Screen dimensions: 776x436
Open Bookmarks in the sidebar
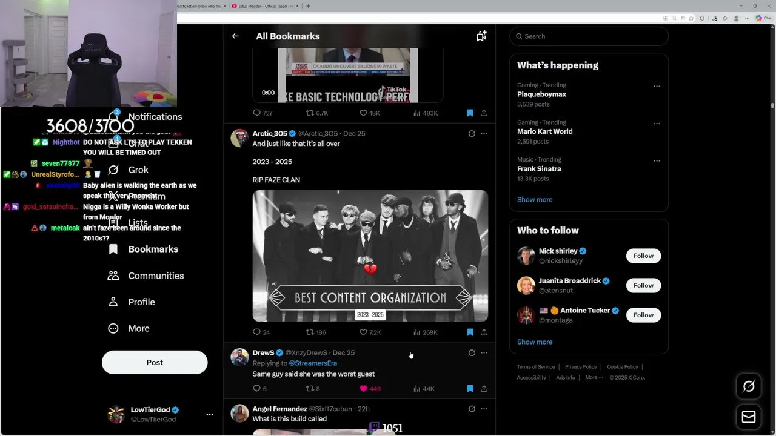(x=143, y=249)
